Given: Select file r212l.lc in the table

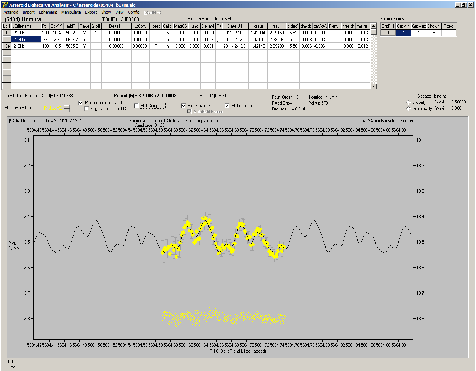Looking at the screenshot, I should 26,40.
